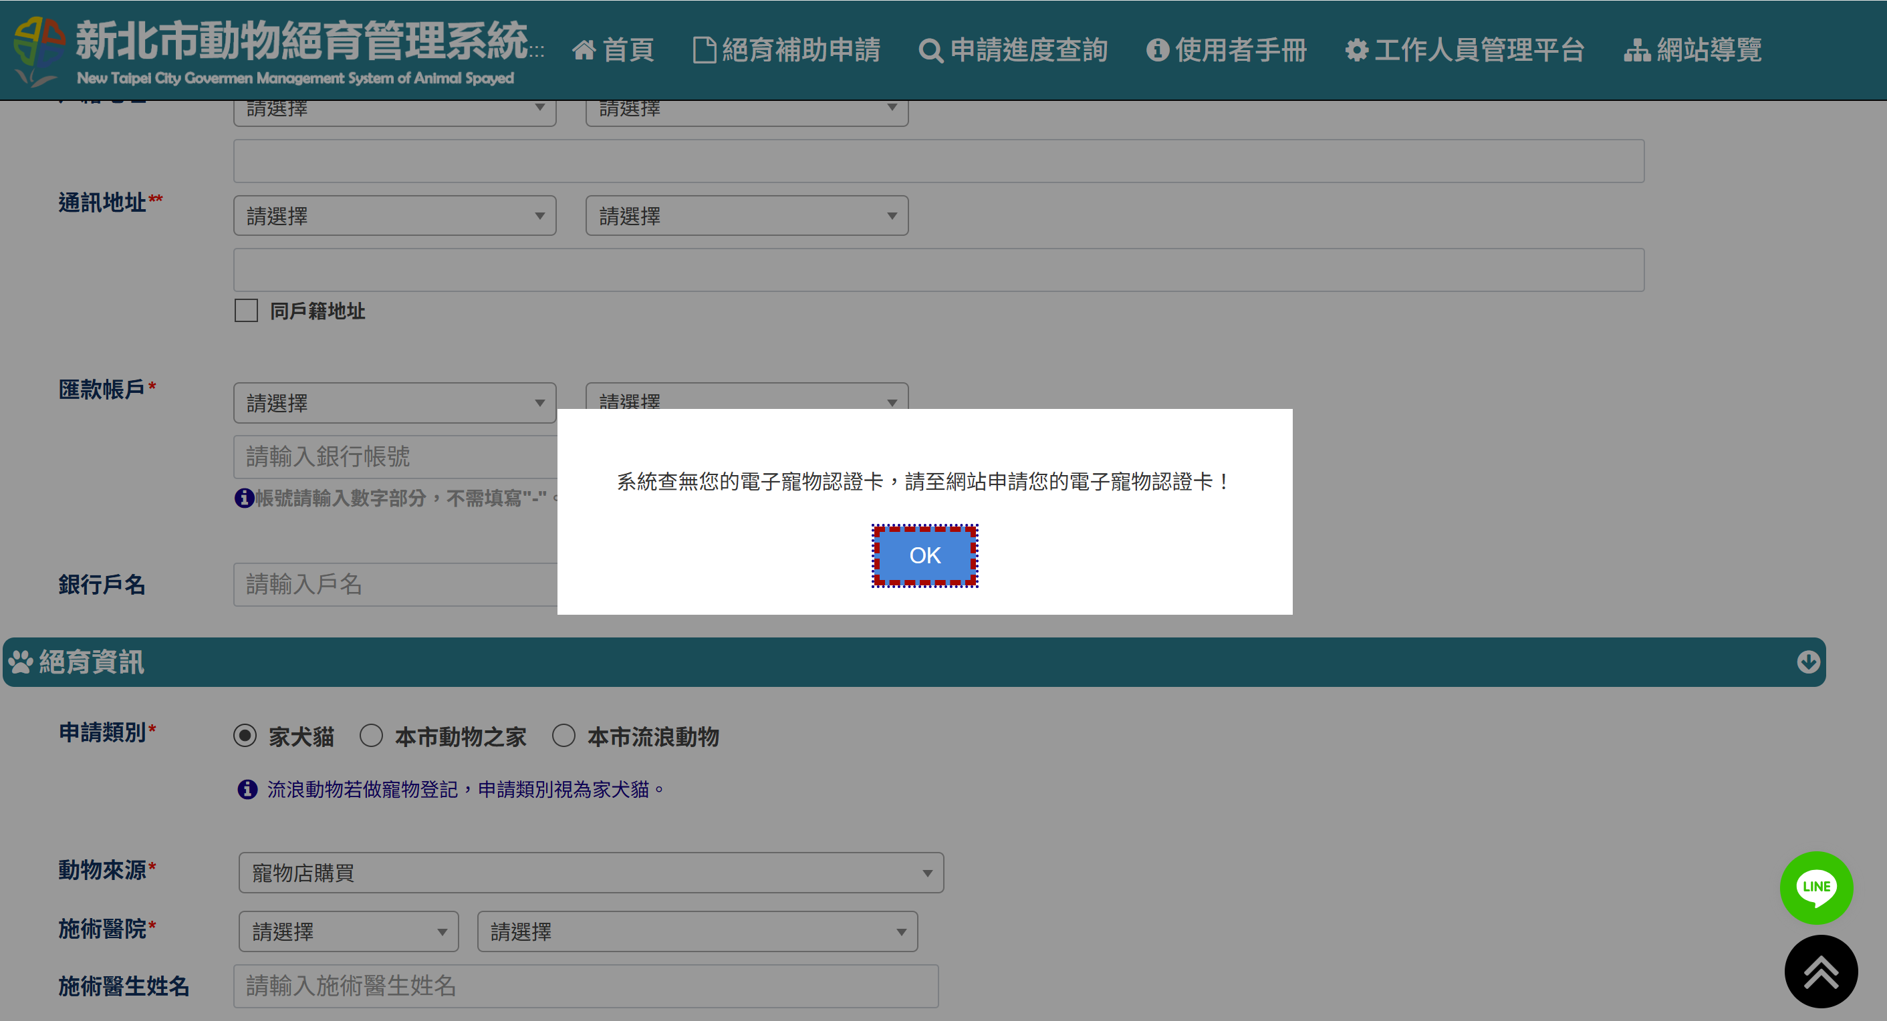Select the 本市動物之家 radio option
The image size is (1887, 1021).
point(372,736)
